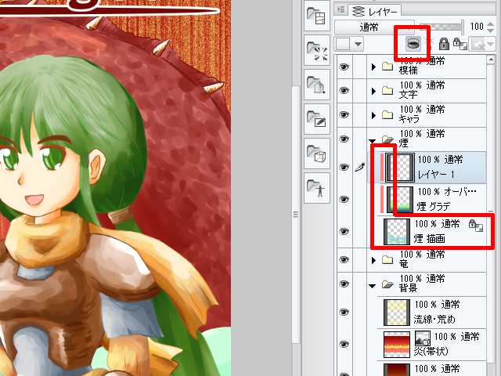This screenshot has height=376, width=501.
Task: Decrease opacity with the down stepper arrow
Action: tap(491, 31)
